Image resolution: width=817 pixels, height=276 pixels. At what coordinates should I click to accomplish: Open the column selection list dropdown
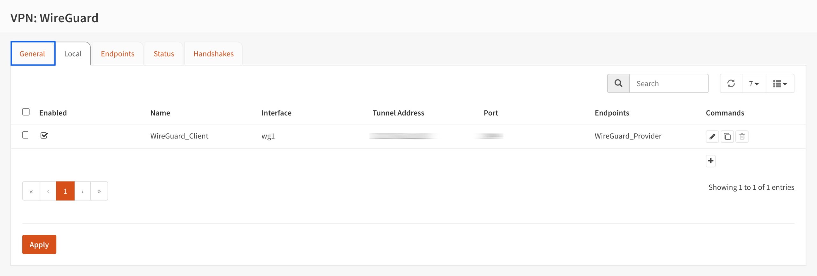tap(780, 84)
